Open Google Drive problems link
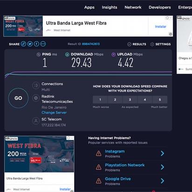The height and width of the screenshot is (192, 192). (118, 179)
